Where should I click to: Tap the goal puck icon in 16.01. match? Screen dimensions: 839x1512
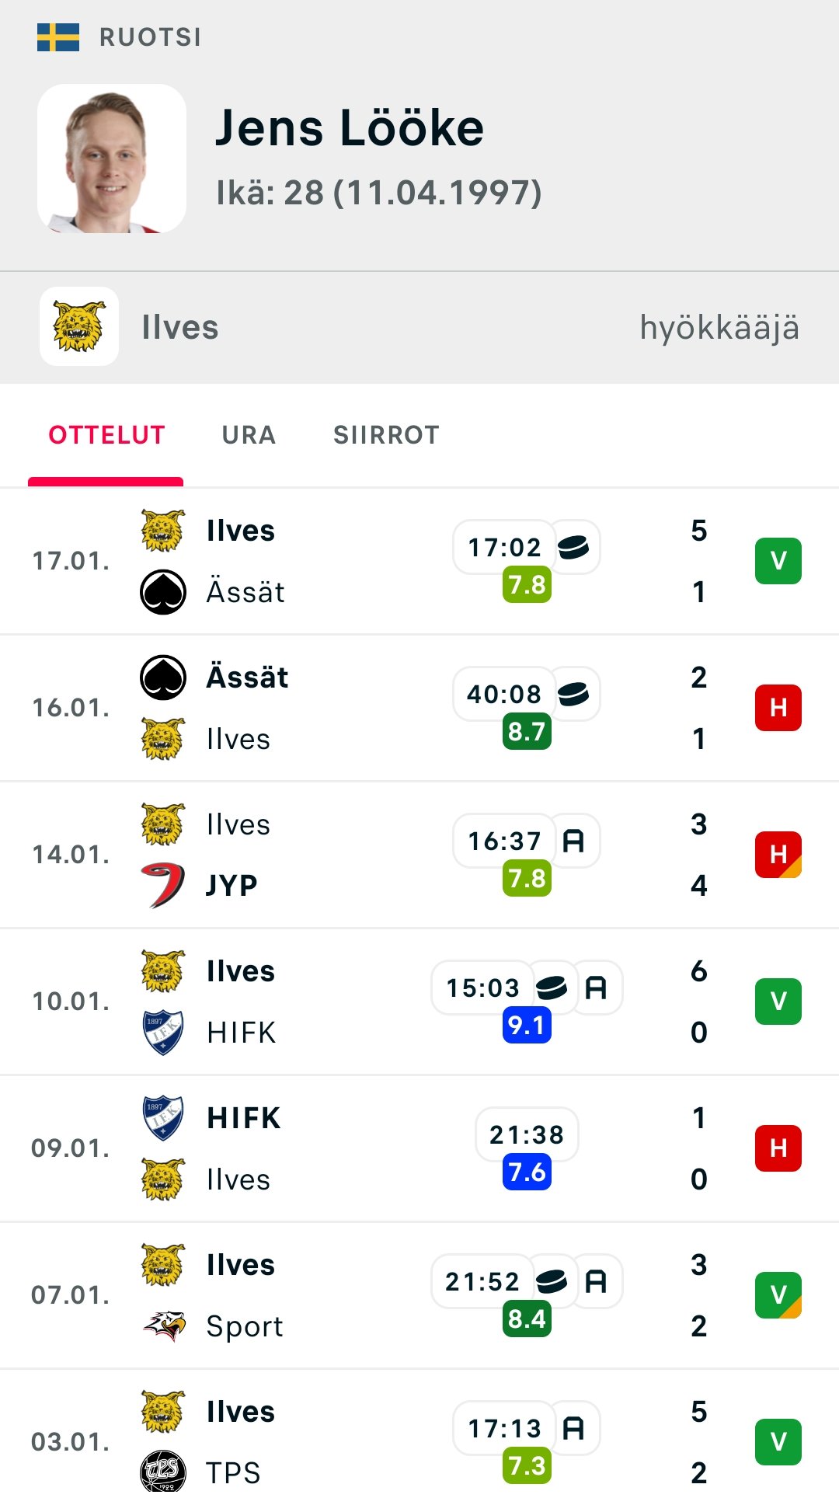pos(573,694)
